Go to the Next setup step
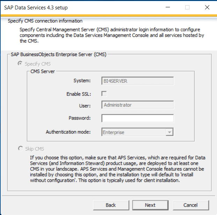 pyautogui.click(x=150, y=205)
